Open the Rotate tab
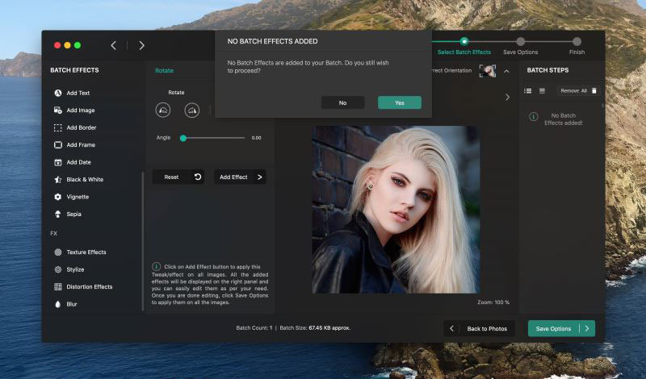Image resolution: width=646 pixels, height=379 pixels. [164, 71]
